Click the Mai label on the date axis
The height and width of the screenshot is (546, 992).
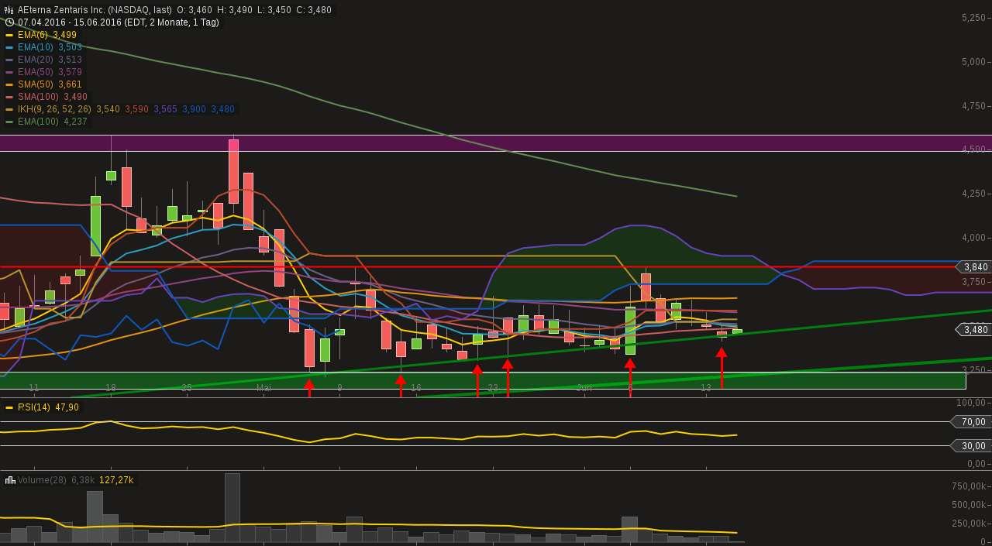click(x=263, y=387)
